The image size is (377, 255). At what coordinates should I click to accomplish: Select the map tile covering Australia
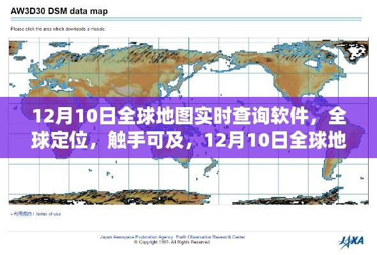174,149
